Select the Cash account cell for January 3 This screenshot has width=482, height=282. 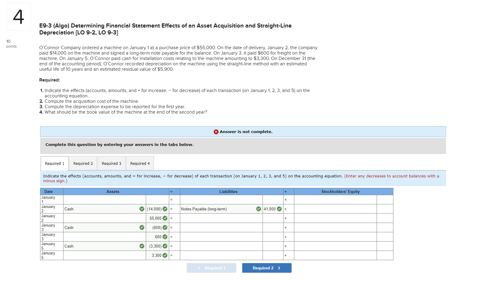pos(104,227)
